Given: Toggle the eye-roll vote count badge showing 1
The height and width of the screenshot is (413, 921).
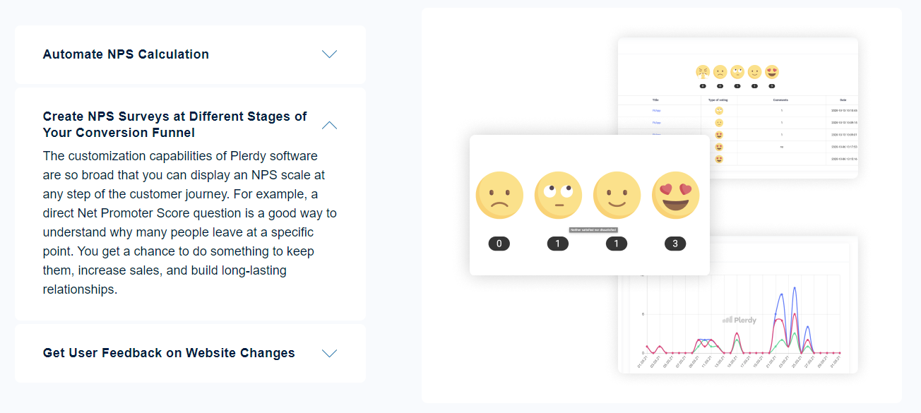Looking at the screenshot, I should point(557,243).
